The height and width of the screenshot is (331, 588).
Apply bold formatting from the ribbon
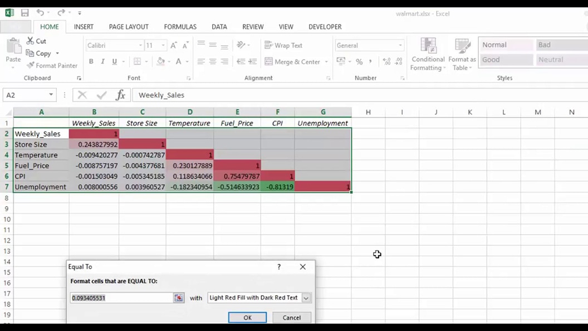click(91, 61)
